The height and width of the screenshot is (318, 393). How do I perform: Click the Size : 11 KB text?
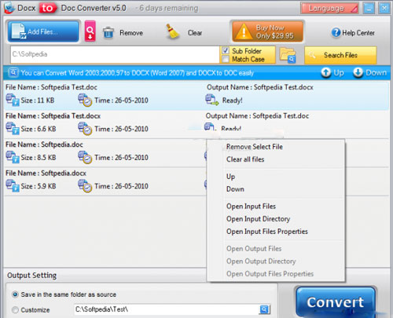pos(38,101)
